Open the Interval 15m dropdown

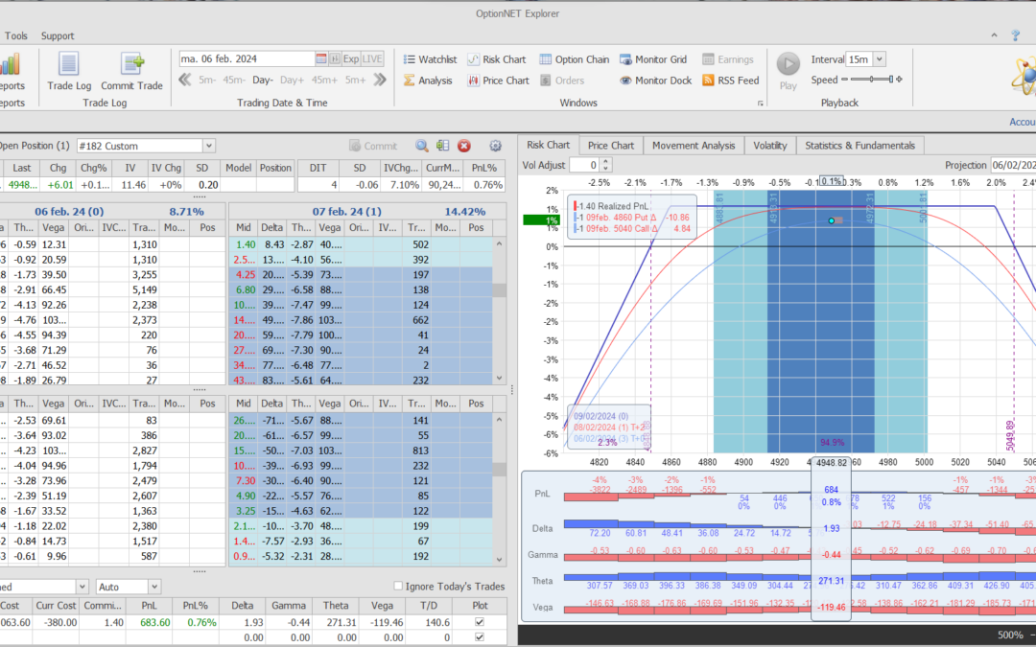click(879, 59)
